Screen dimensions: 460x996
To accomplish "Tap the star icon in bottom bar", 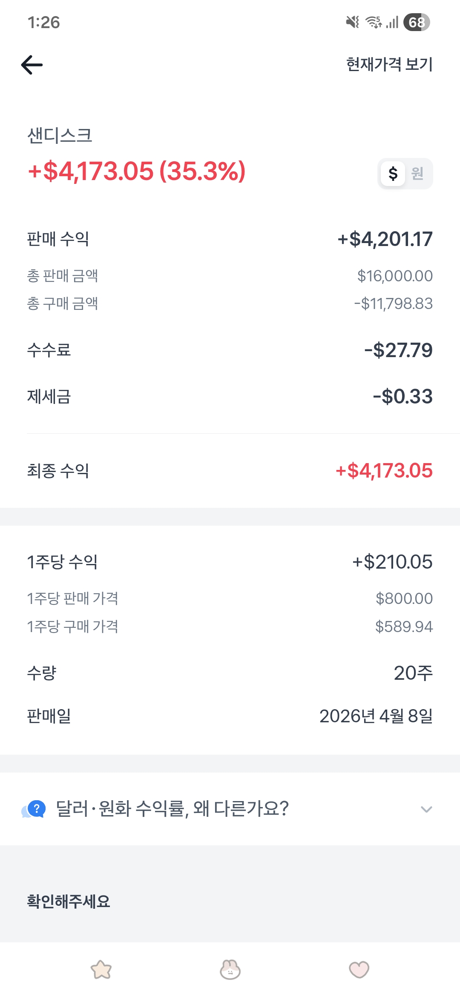I will 101,970.
